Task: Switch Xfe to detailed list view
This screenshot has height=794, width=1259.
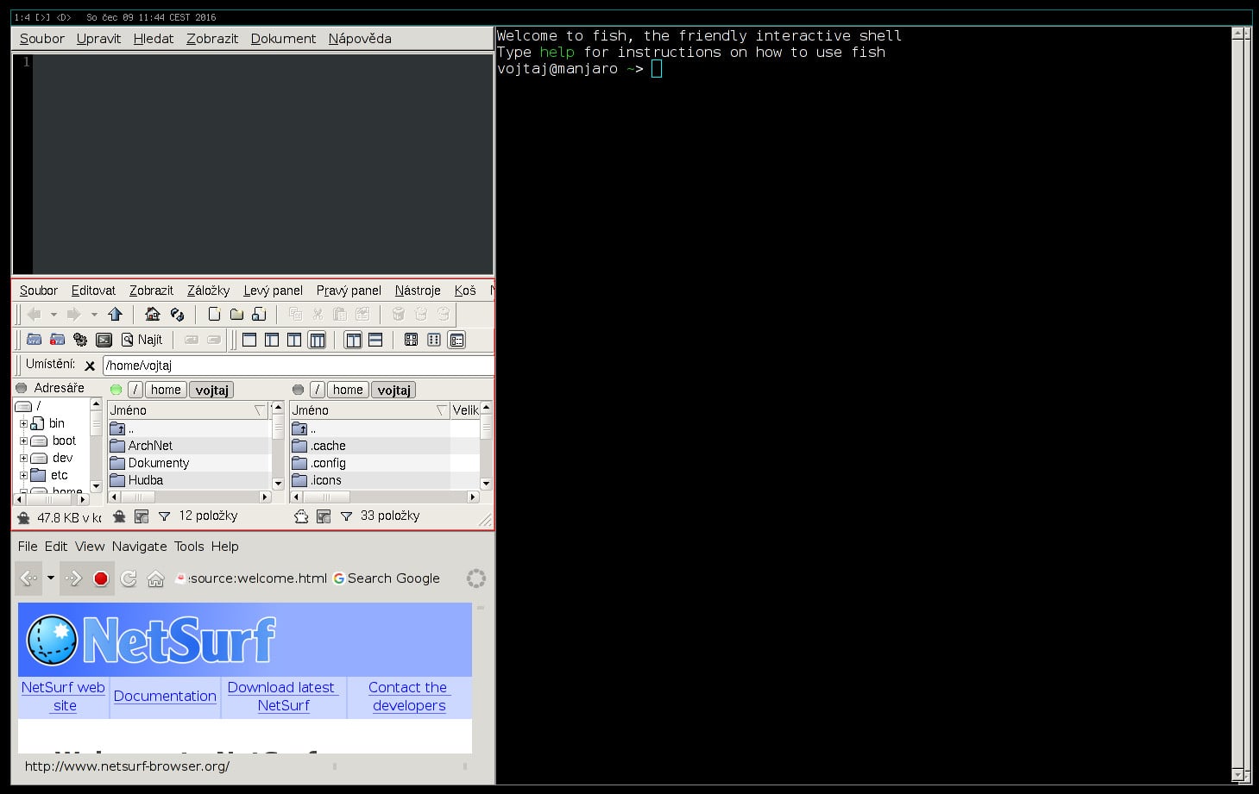Action: 456,340
